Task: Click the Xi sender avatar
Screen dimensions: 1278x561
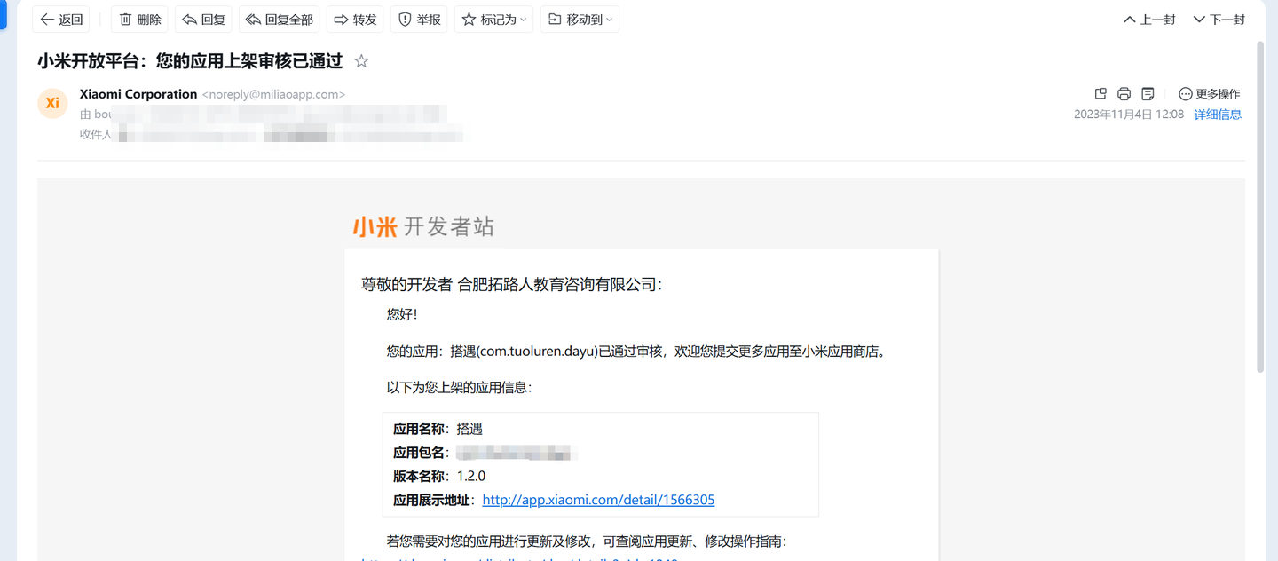Action: (52, 103)
